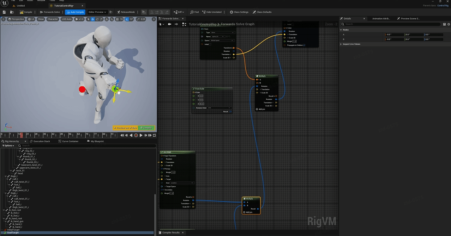Click the Save asset icon

4,12
